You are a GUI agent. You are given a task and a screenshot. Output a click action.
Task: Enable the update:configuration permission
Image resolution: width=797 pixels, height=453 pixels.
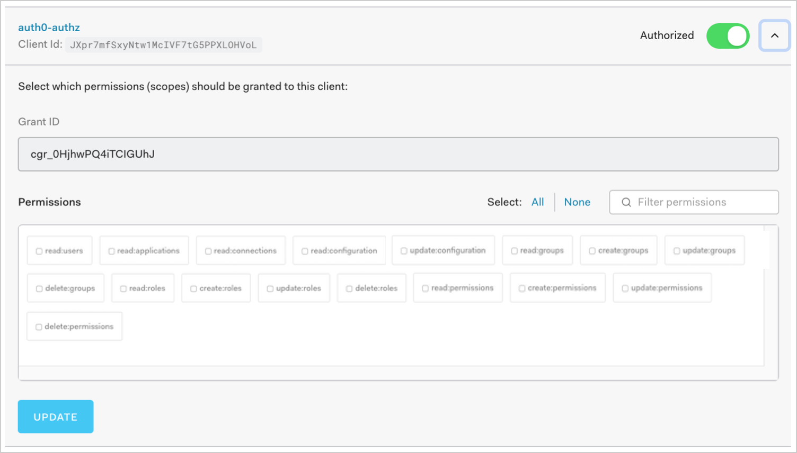point(404,250)
